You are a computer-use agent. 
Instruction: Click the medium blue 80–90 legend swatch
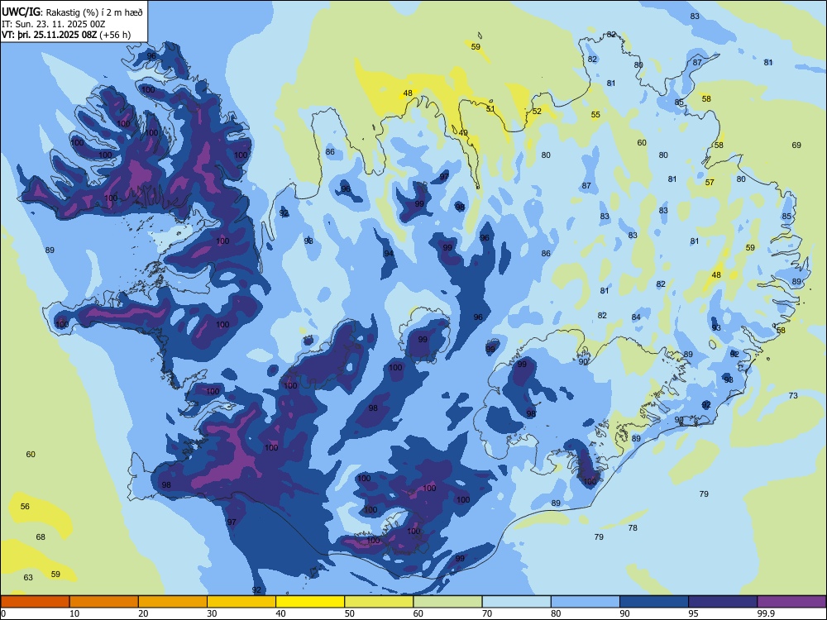point(586,602)
